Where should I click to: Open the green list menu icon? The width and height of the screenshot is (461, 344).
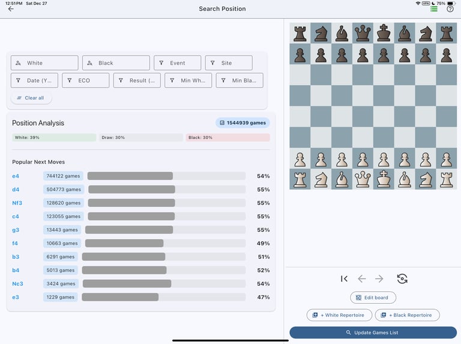click(433, 9)
